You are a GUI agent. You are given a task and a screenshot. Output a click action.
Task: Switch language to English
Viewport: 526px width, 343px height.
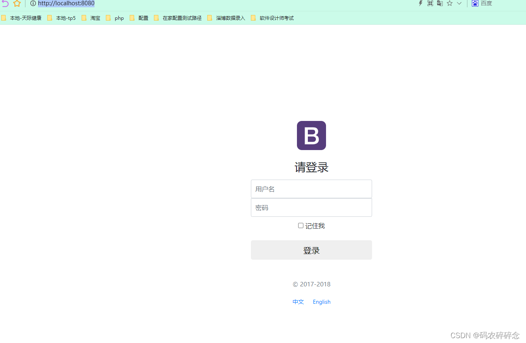[x=322, y=302]
